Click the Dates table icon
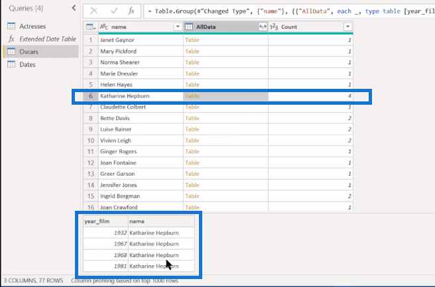The height and width of the screenshot is (287, 435). click(11, 64)
